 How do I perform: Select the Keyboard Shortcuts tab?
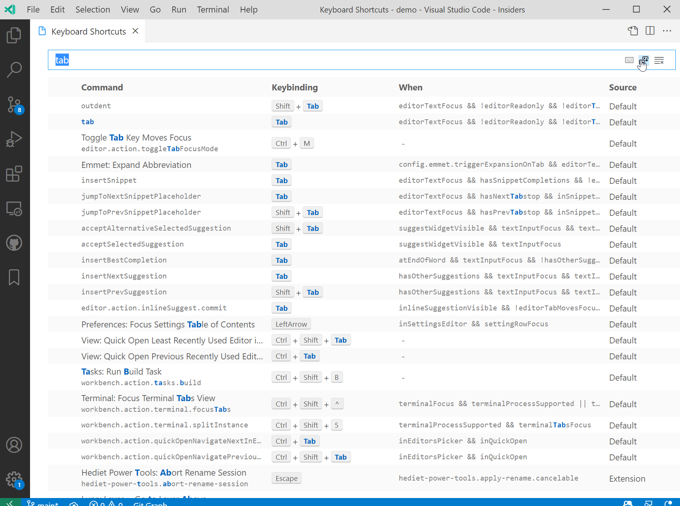coord(88,31)
